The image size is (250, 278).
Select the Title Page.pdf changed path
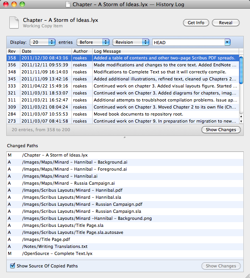46,239
